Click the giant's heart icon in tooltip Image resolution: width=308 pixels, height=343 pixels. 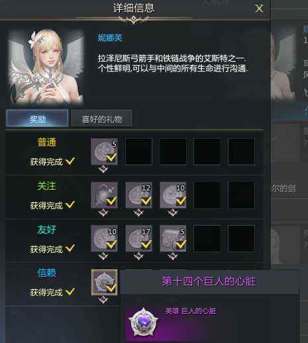coord(144,322)
